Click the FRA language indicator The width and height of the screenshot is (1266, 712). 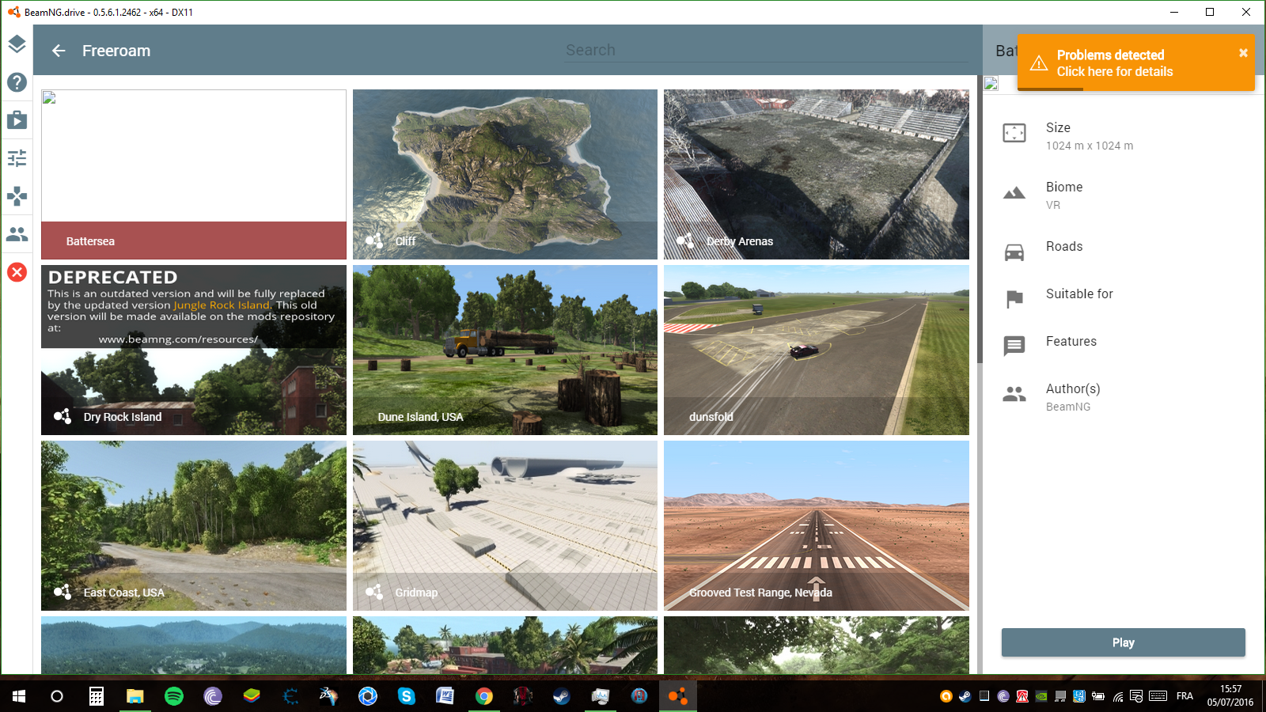[1185, 696]
